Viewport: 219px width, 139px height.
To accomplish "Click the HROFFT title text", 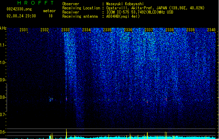I will coord(36,3).
